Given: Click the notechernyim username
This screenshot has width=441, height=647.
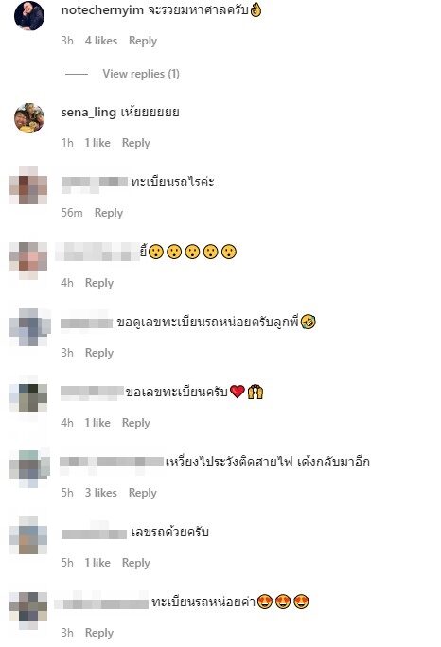Looking at the screenshot, I should (102, 10).
